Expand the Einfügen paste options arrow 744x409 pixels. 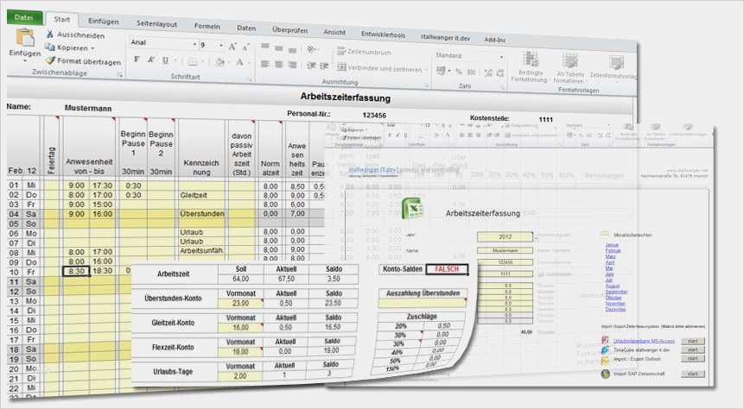(x=25, y=61)
